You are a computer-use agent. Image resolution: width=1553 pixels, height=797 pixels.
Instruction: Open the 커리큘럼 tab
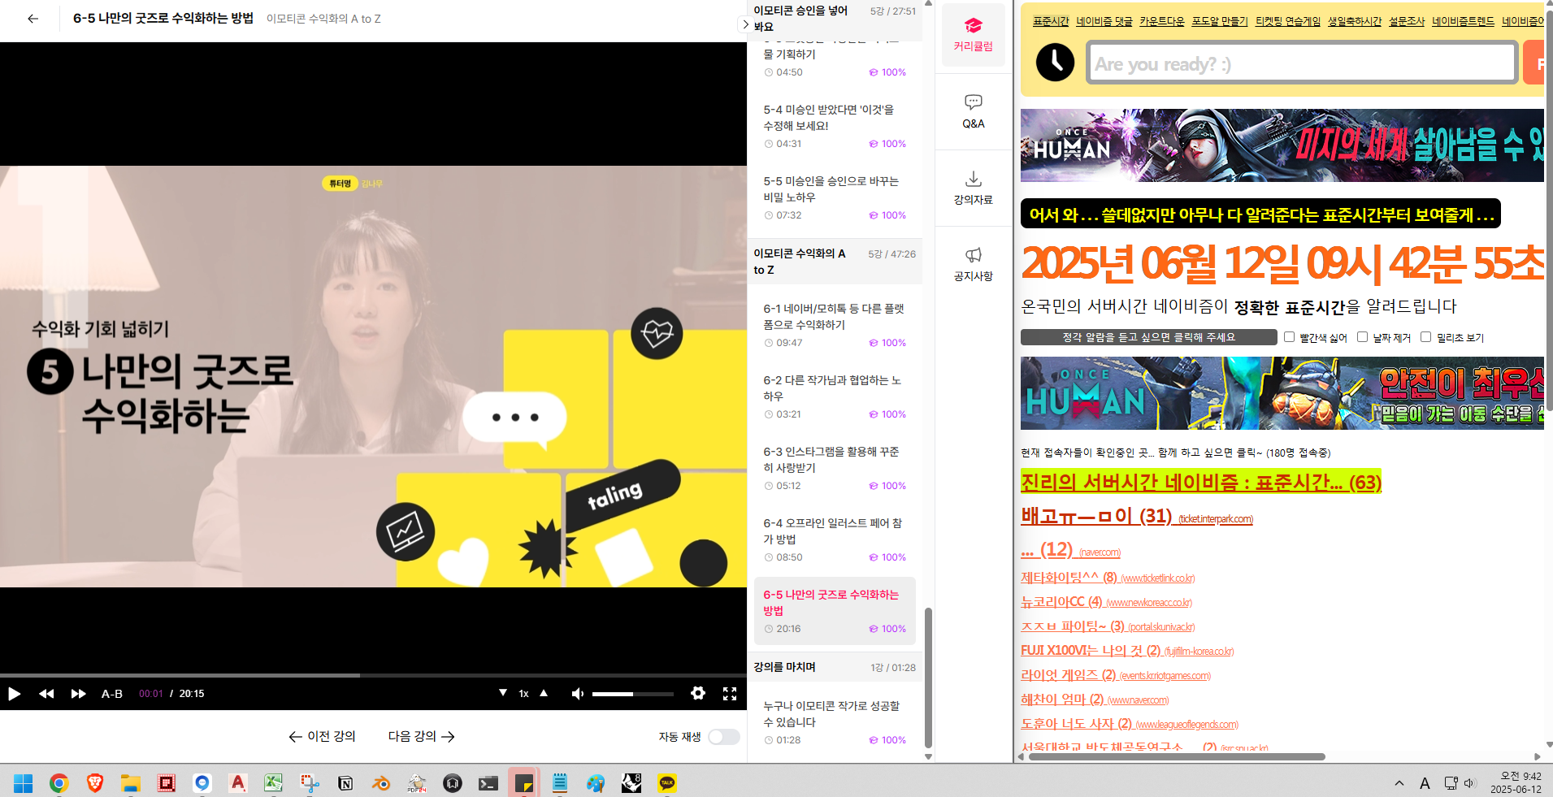coord(974,35)
